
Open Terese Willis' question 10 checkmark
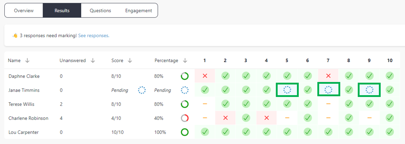click(x=390, y=104)
